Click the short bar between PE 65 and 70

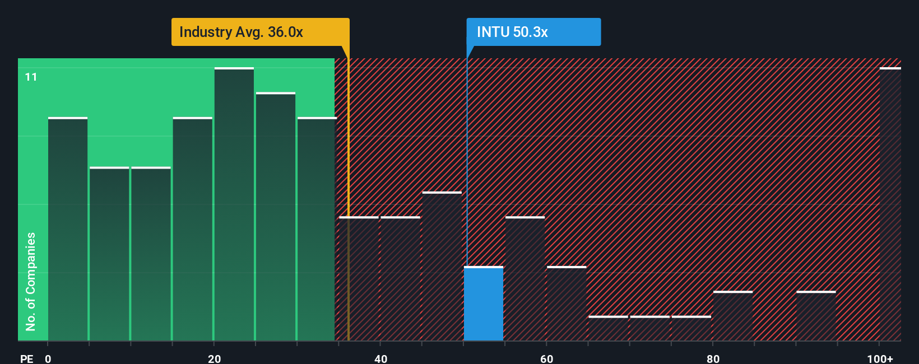click(x=608, y=328)
